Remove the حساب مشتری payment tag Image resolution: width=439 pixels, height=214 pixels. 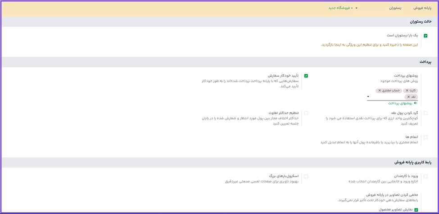click(380, 91)
